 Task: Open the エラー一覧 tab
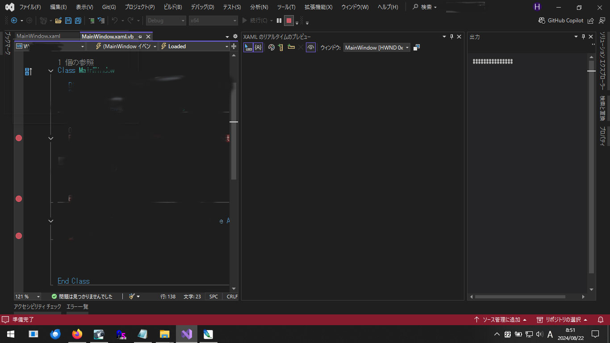tap(77, 307)
